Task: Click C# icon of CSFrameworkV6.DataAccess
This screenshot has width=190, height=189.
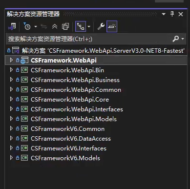Action: pyautogui.click(x=24, y=138)
